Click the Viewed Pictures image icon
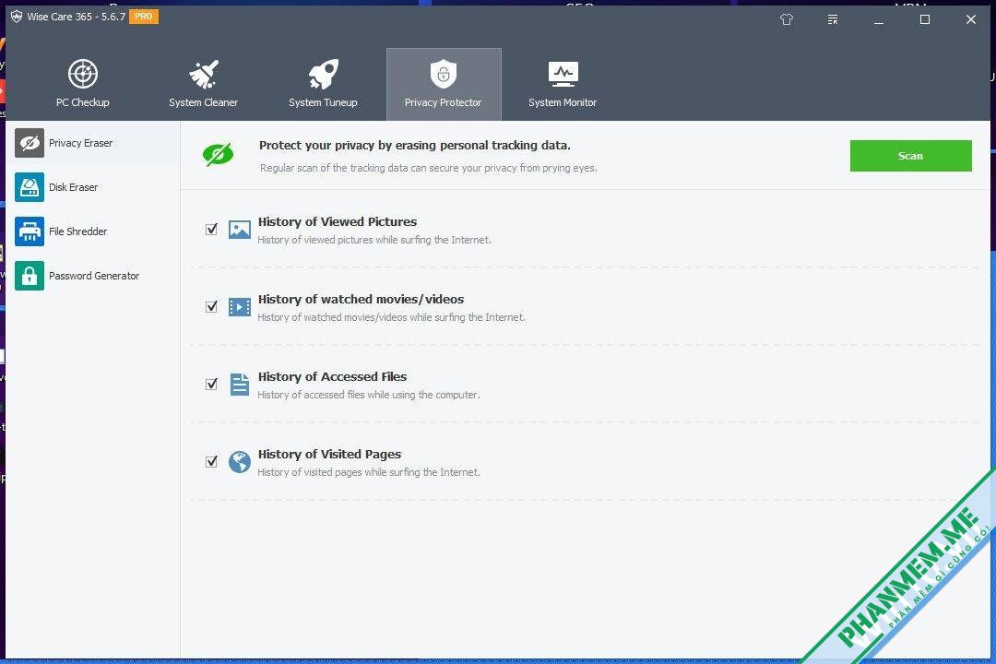Image resolution: width=996 pixels, height=664 pixels. pos(240,230)
